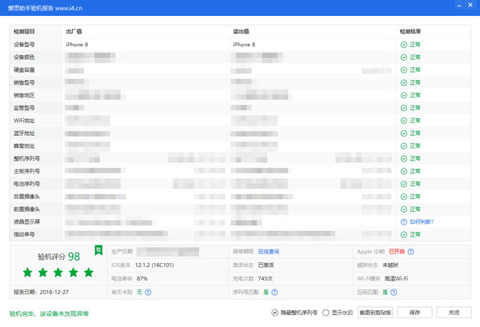
Task: Open the 在线查询 warranty link
Action: coord(269,252)
